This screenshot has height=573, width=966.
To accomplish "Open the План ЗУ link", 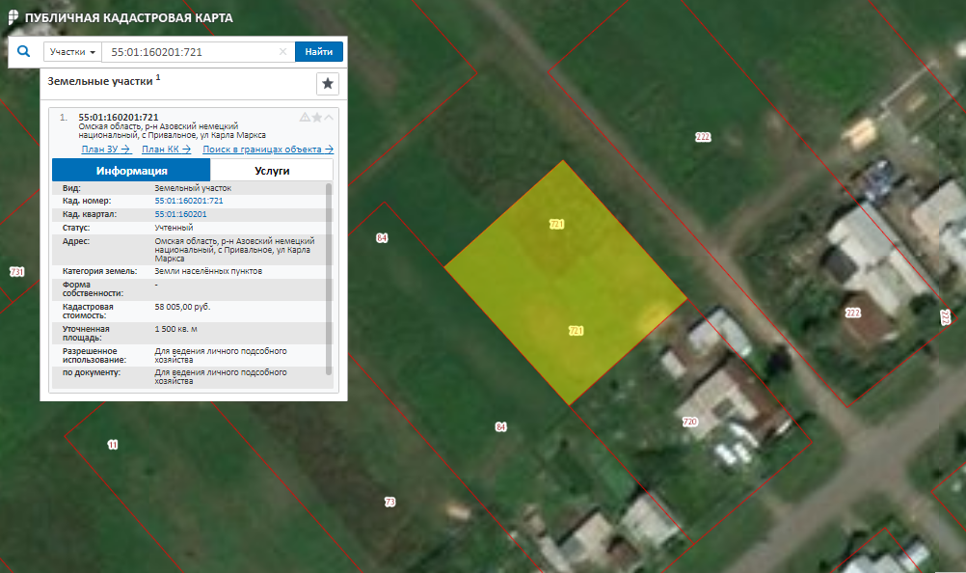I will 106,150.
